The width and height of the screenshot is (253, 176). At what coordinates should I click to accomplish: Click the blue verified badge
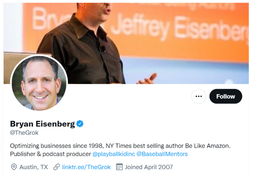coord(80,124)
